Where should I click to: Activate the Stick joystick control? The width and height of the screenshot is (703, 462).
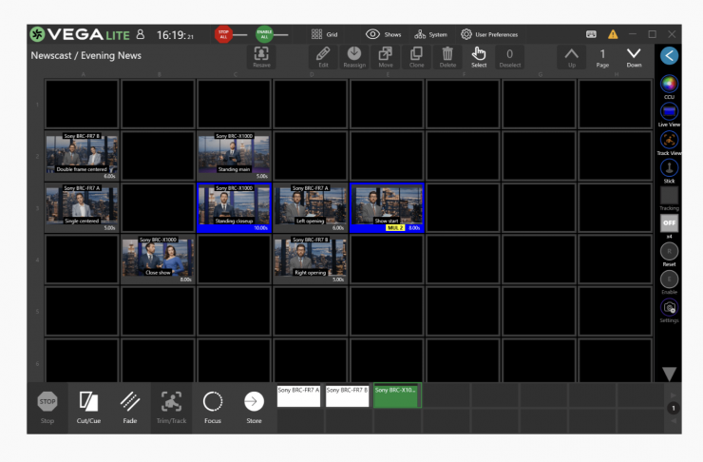[x=669, y=167]
